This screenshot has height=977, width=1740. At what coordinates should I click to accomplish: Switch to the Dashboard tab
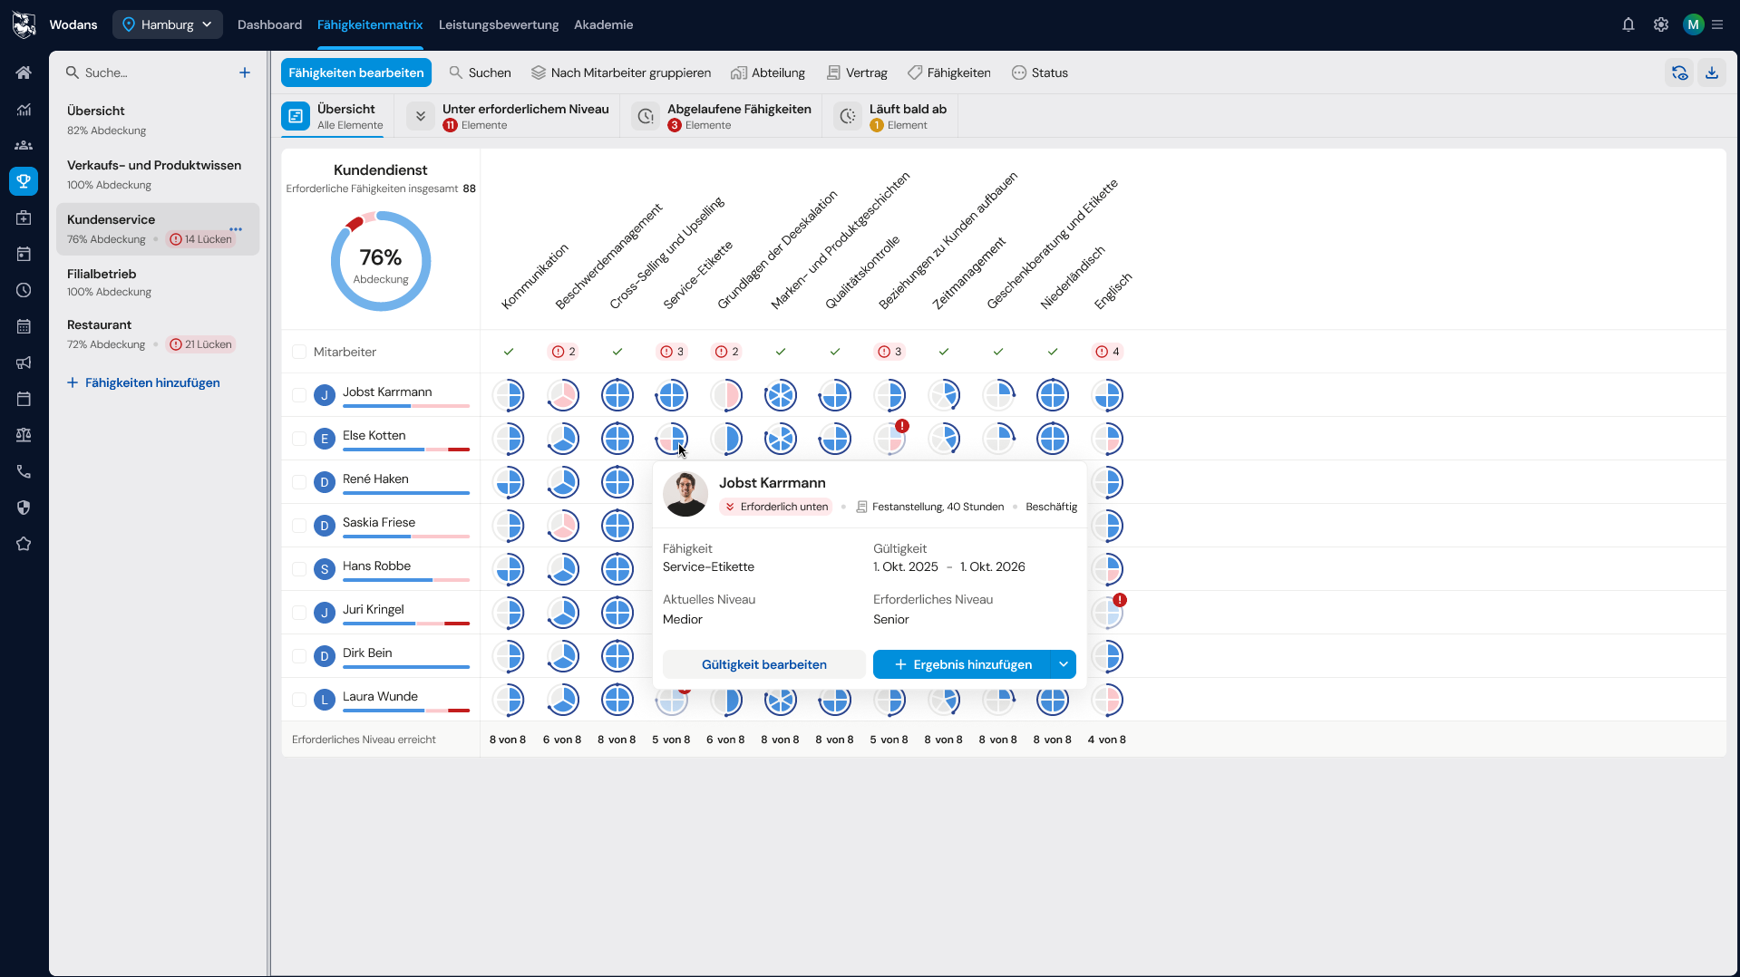coord(269,24)
